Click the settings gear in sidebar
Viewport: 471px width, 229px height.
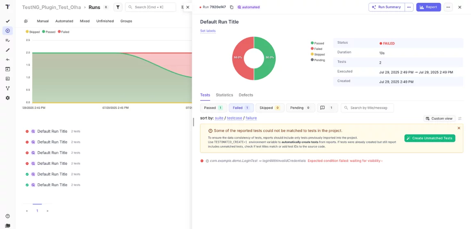7,98
